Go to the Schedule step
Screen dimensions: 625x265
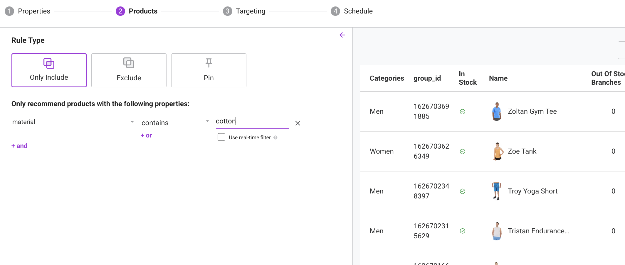[352, 11]
